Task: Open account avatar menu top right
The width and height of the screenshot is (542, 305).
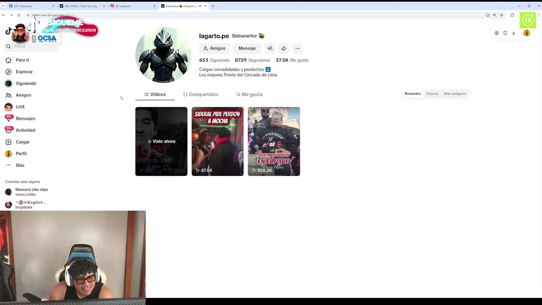Action: click(x=527, y=33)
